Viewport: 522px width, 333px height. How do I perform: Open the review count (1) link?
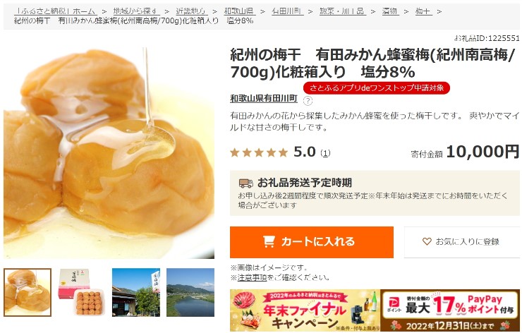325,153
